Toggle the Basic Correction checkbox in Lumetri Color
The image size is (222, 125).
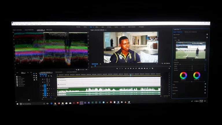tap(207, 34)
